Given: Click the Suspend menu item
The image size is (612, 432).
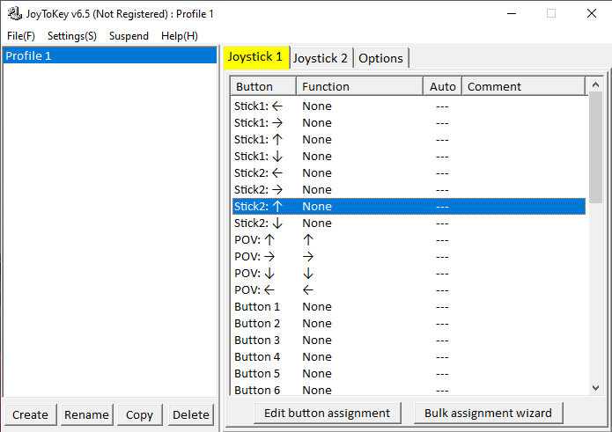Looking at the screenshot, I should click(129, 36).
